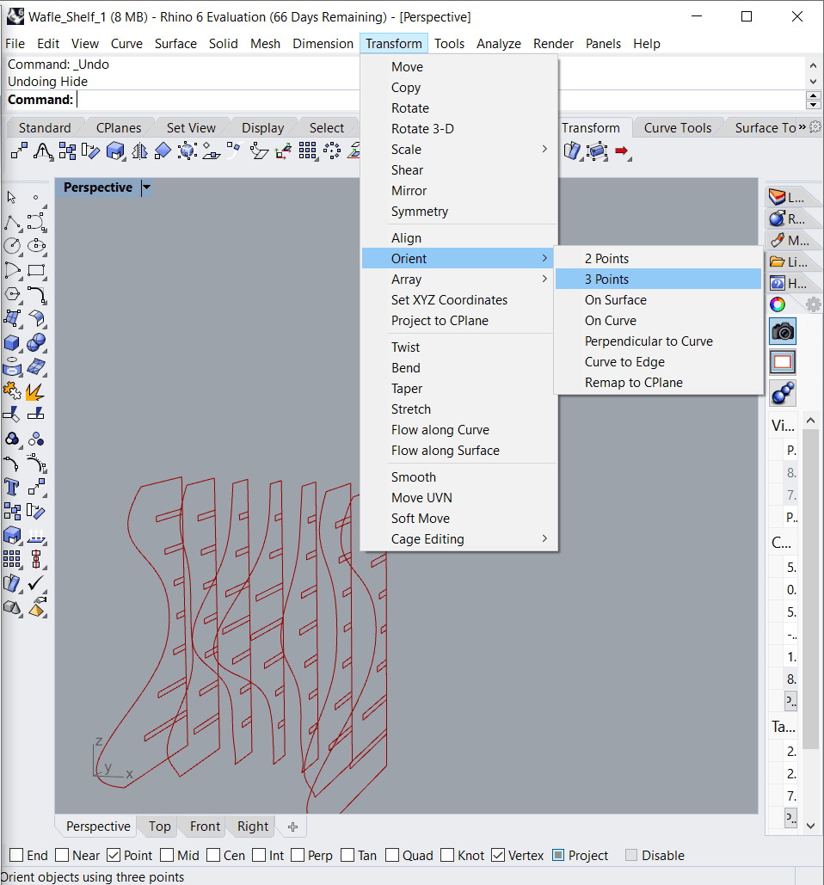Enable the End object snap
Screen dimensions: 824x885
[16, 856]
